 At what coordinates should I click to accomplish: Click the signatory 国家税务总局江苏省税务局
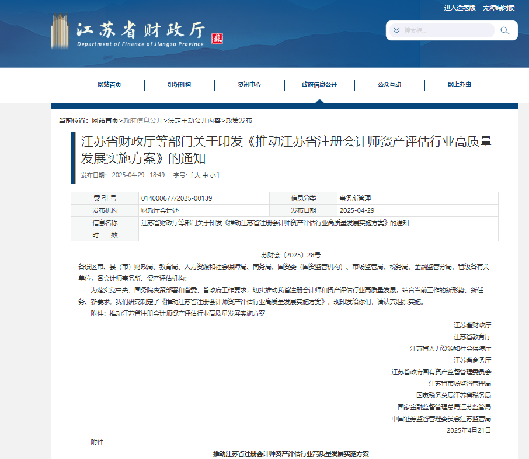[454, 395]
